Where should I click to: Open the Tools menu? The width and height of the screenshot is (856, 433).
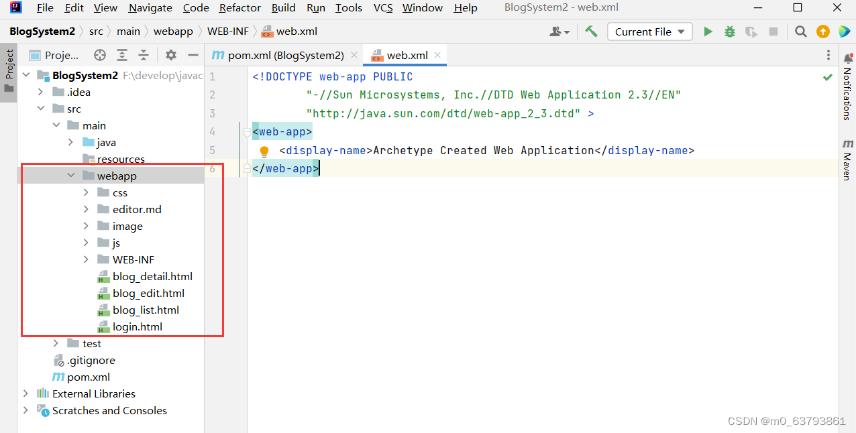tap(349, 8)
